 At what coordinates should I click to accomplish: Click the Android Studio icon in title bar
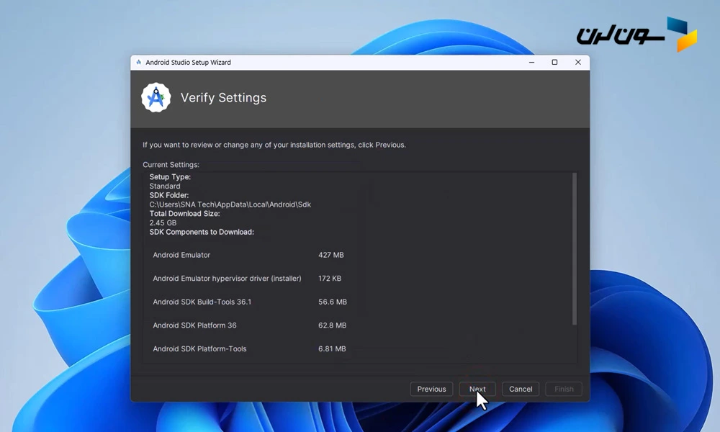(138, 63)
